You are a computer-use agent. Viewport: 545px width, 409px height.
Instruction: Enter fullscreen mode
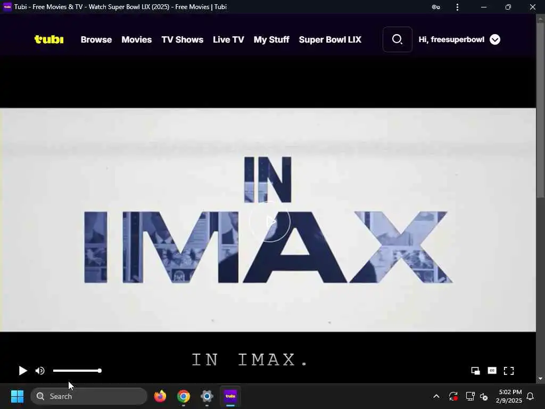(x=509, y=371)
